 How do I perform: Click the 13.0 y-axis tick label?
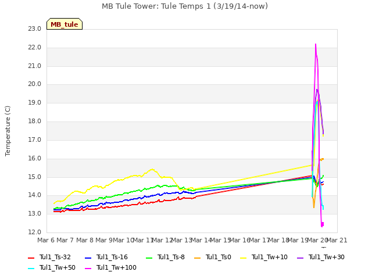(x=35, y=213)
